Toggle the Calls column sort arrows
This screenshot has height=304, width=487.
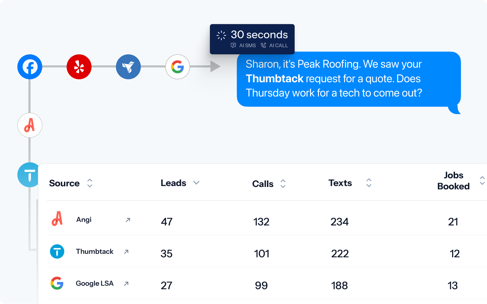[283, 184]
